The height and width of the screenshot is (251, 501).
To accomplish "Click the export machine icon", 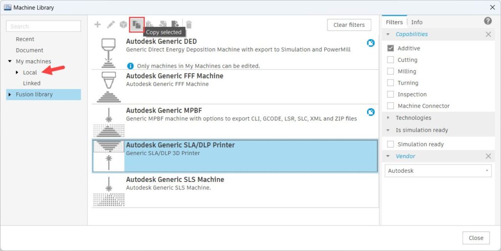I will (x=175, y=24).
